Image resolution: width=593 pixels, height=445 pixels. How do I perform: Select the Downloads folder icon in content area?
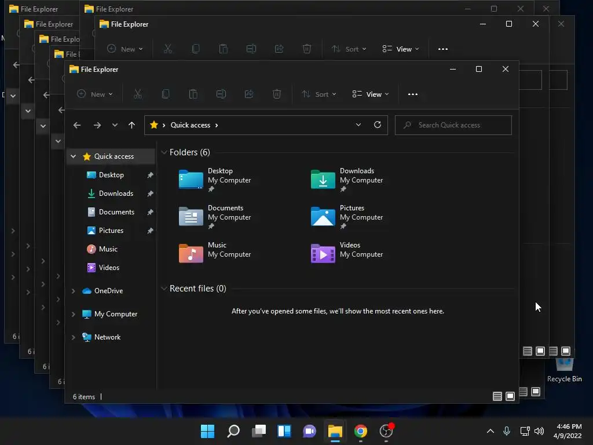coord(323,180)
